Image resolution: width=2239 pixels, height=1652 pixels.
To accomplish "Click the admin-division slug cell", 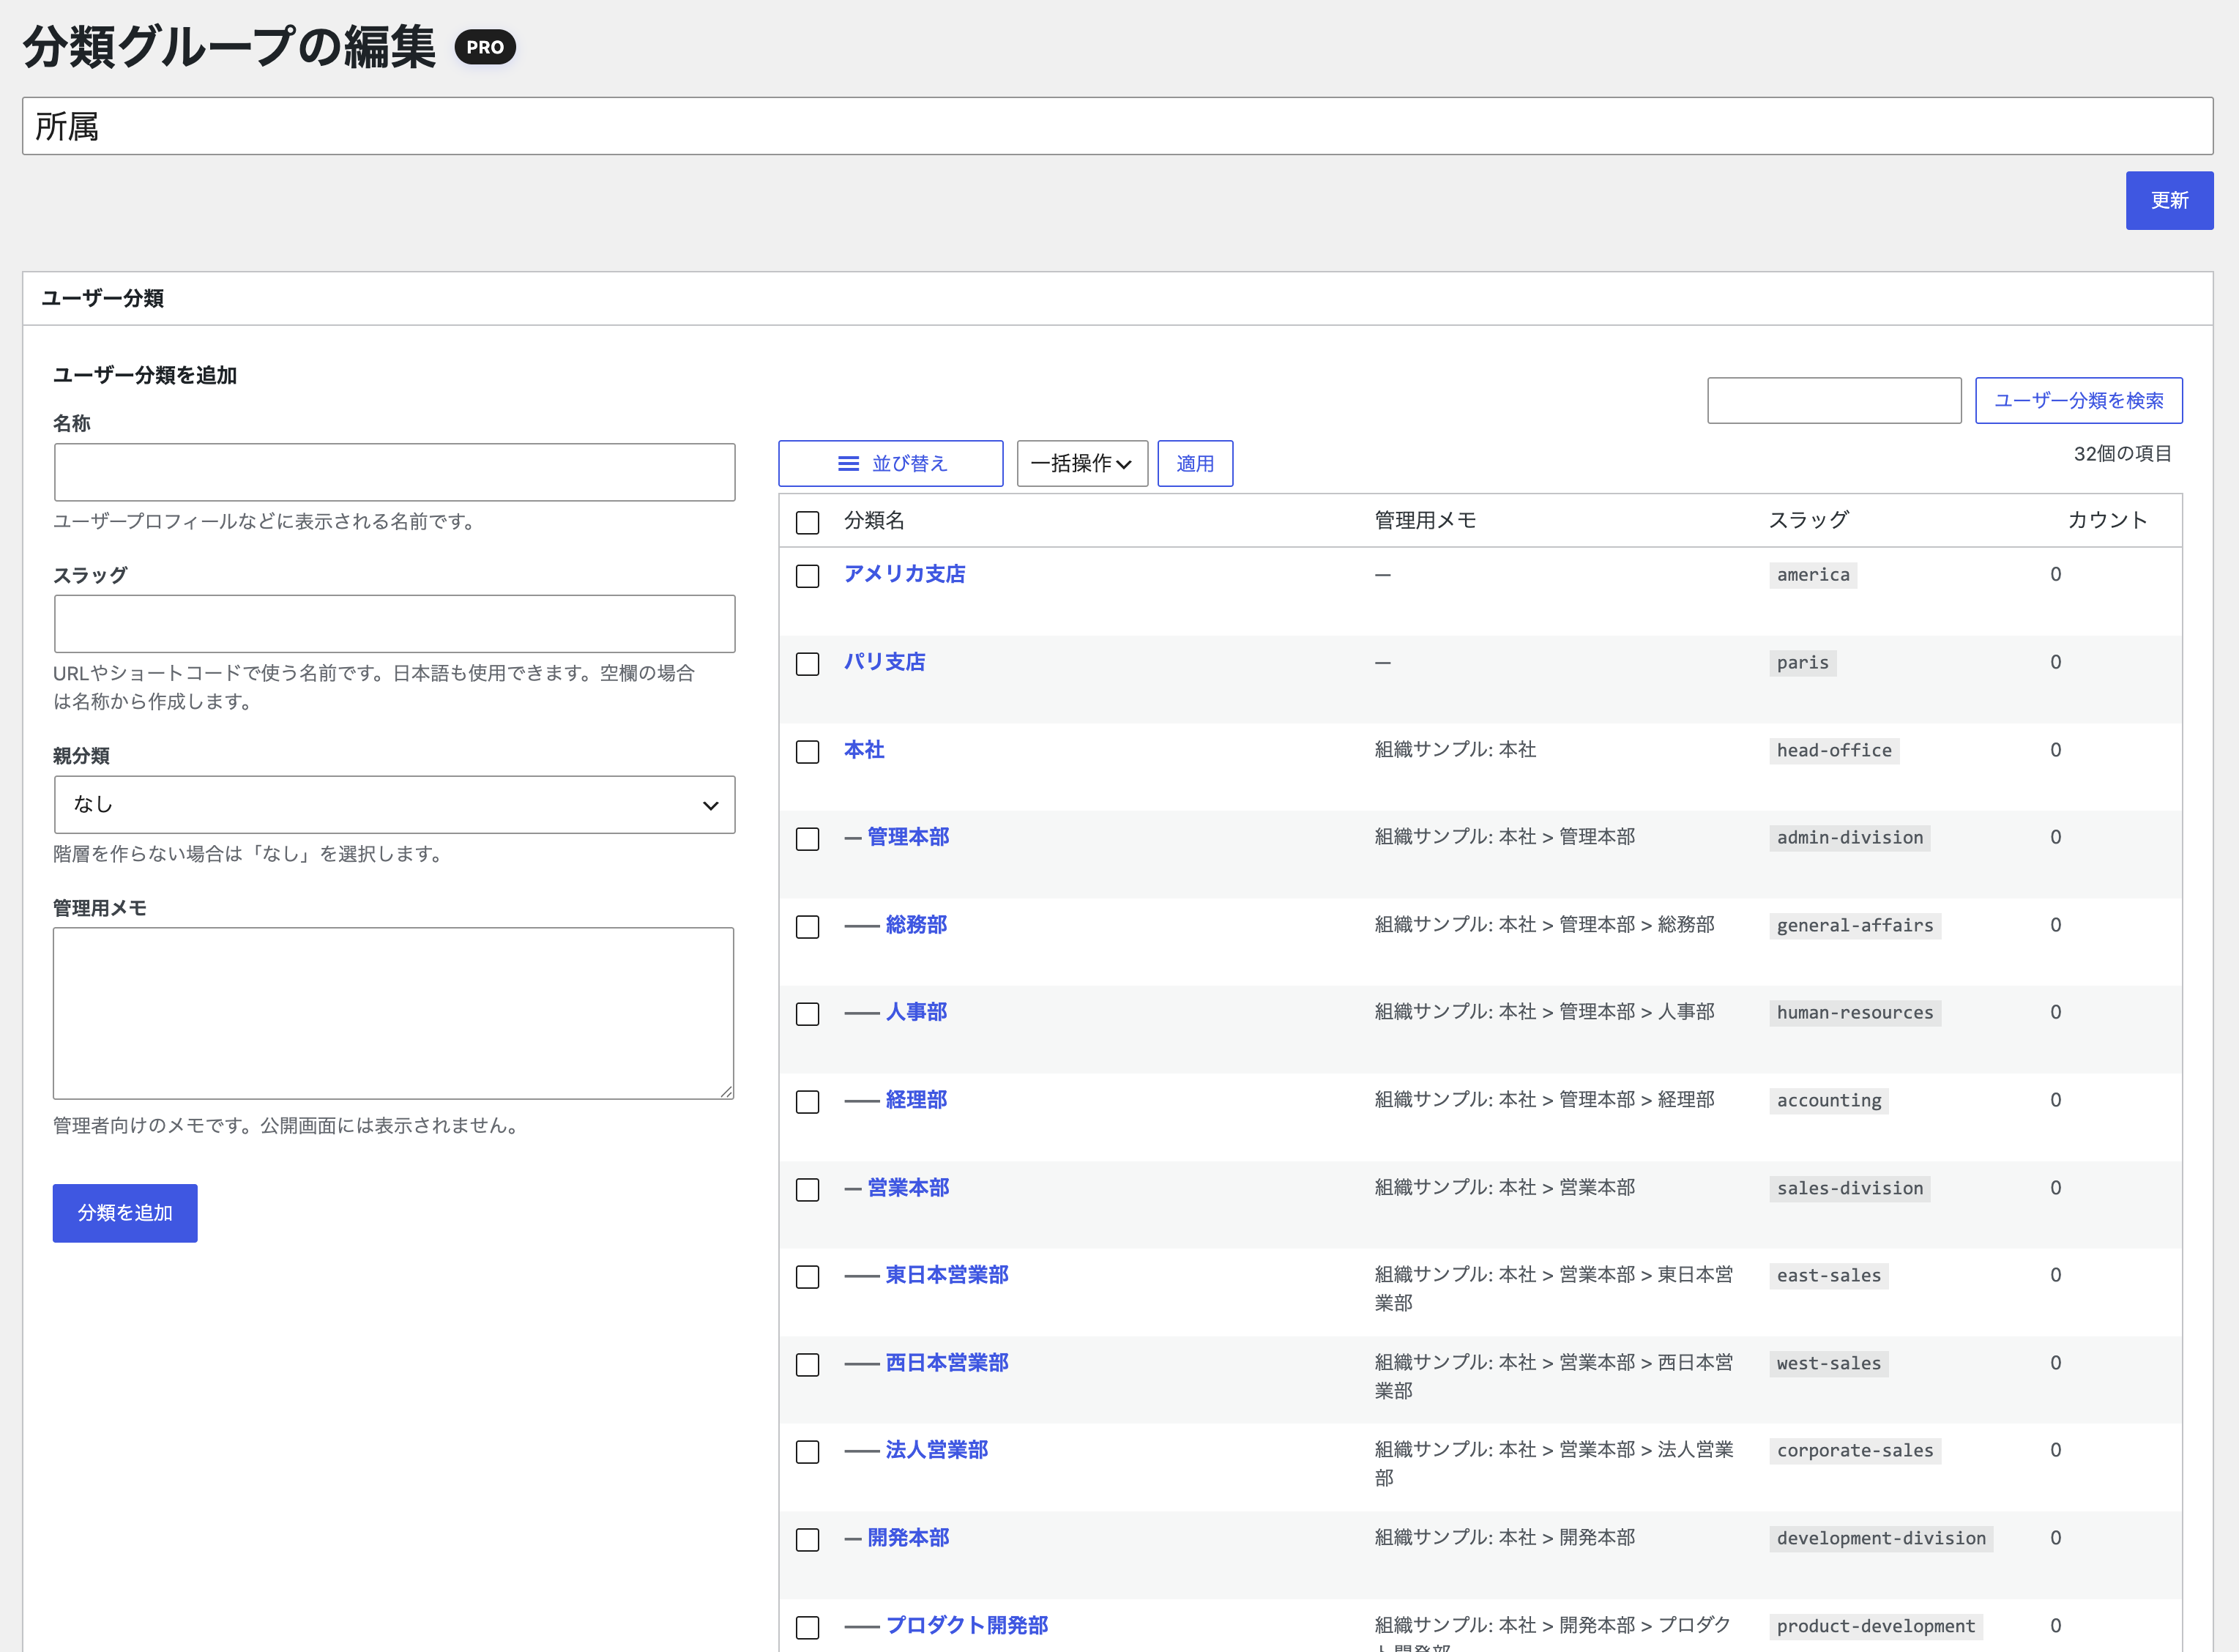I will click(x=1850, y=838).
